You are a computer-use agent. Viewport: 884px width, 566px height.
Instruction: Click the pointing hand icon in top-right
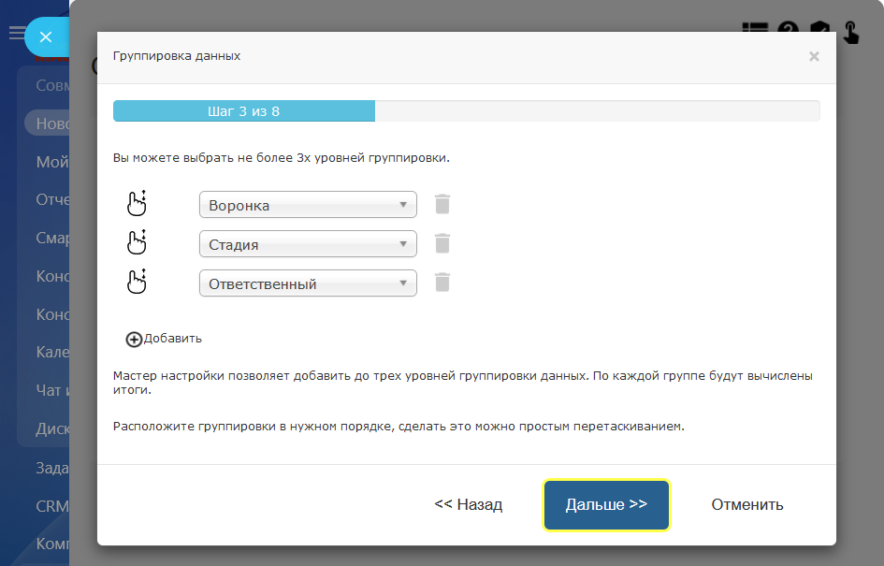[x=851, y=33]
